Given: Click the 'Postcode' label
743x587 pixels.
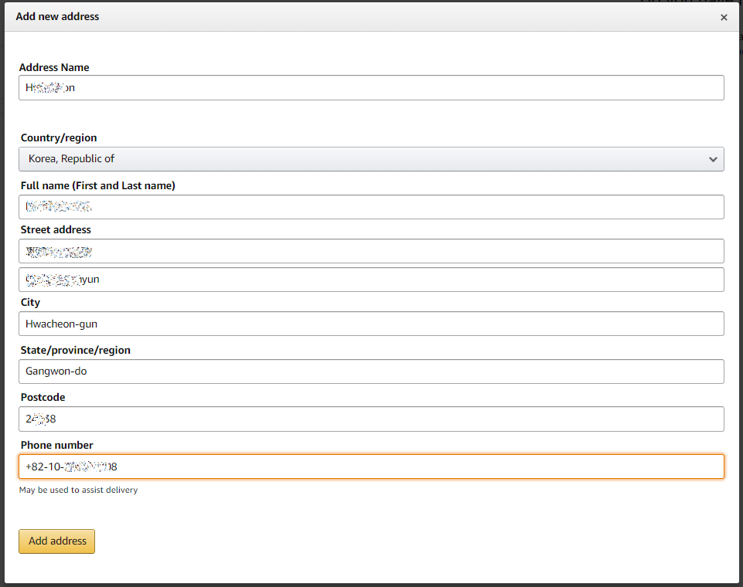Looking at the screenshot, I should coord(43,397).
